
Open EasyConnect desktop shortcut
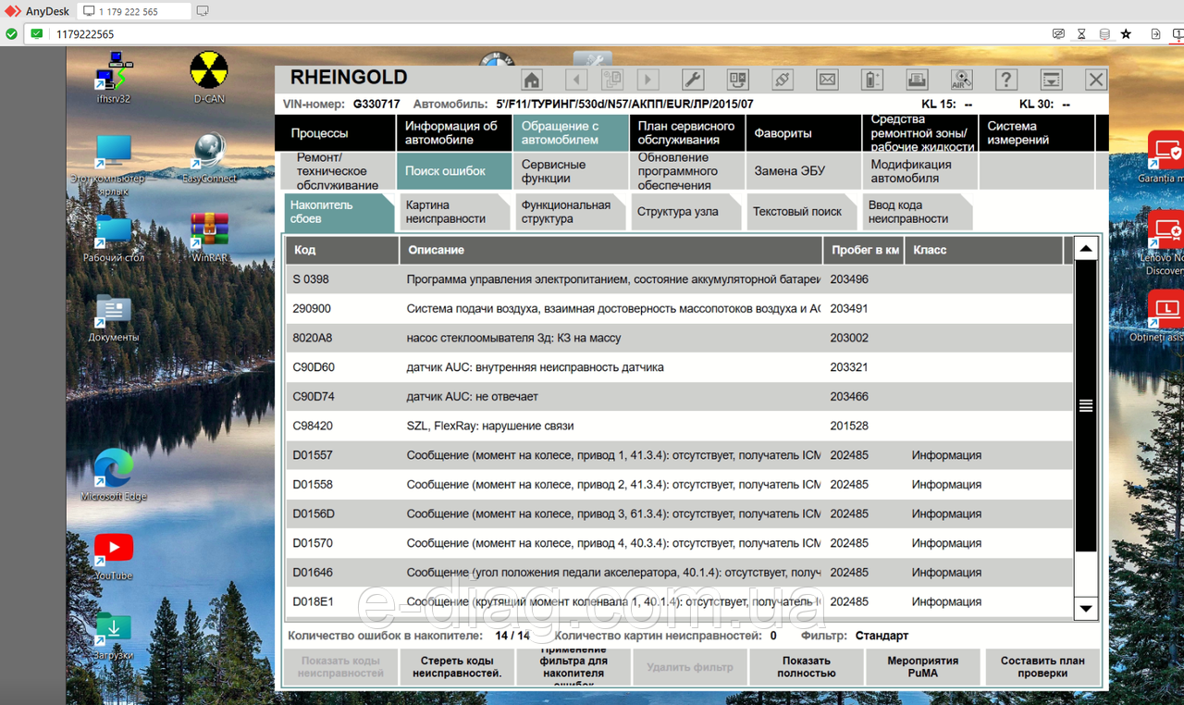209,158
